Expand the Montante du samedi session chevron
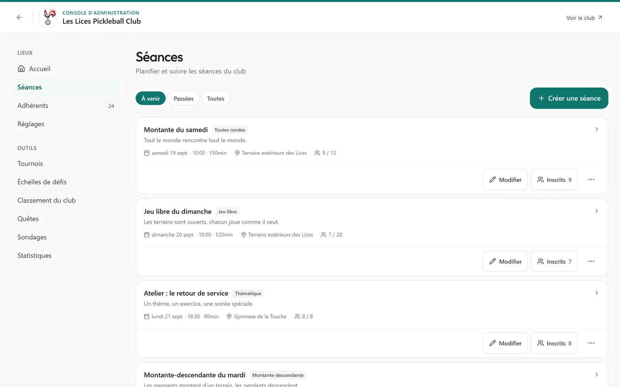This screenshot has width=620, height=387. tap(597, 129)
